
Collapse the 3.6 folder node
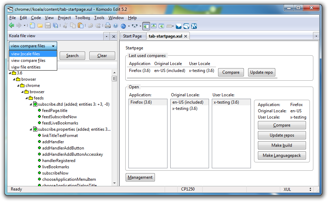click(10, 73)
